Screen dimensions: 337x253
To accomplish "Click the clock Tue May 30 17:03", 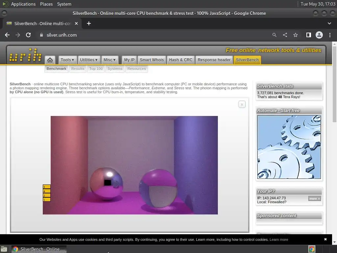I will click(x=318, y=4).
